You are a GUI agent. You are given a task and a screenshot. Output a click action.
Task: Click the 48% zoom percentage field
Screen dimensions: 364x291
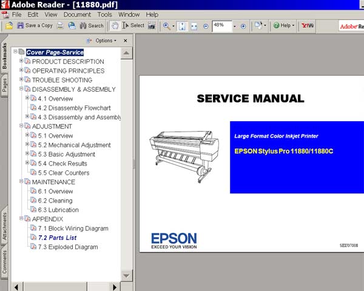click(222, 26)
